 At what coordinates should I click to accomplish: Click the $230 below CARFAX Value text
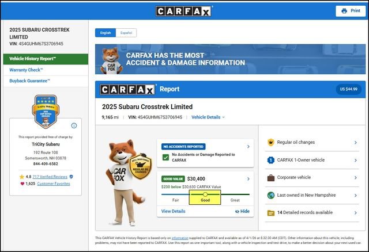191,187
